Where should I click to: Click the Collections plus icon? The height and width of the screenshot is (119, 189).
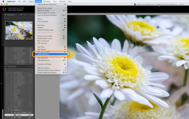coord(32,66)
